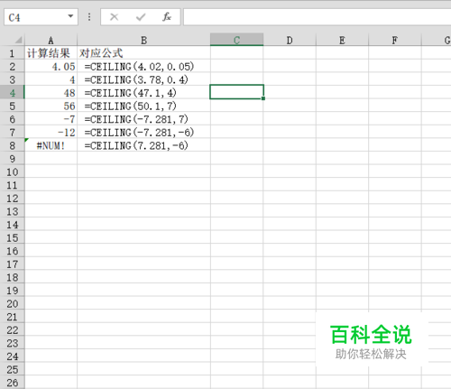Viewport: 451px width, 389px height.
Task: Select row 4 header
Action: coord(12,93)
